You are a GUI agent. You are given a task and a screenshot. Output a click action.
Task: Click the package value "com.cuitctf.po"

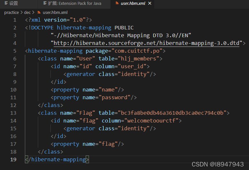point(137,51)
